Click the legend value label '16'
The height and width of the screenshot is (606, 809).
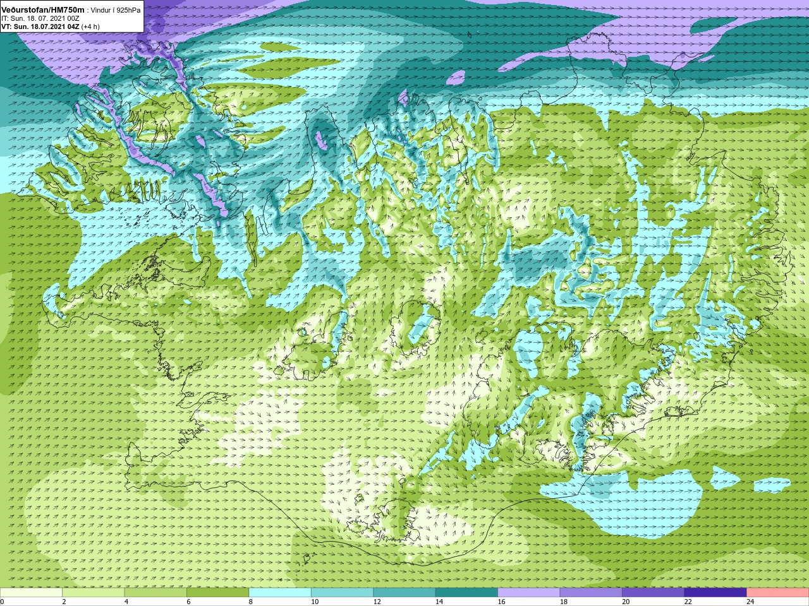502,602
